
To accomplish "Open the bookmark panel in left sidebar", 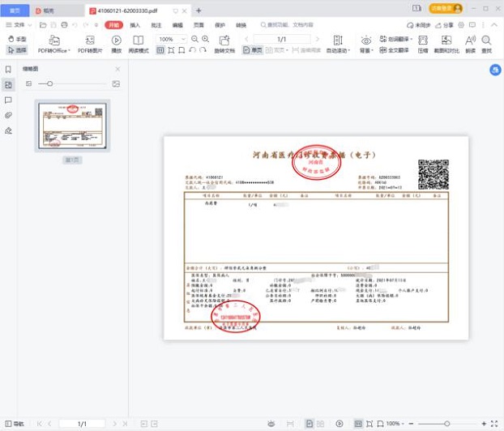I will [x=8, y=70].
